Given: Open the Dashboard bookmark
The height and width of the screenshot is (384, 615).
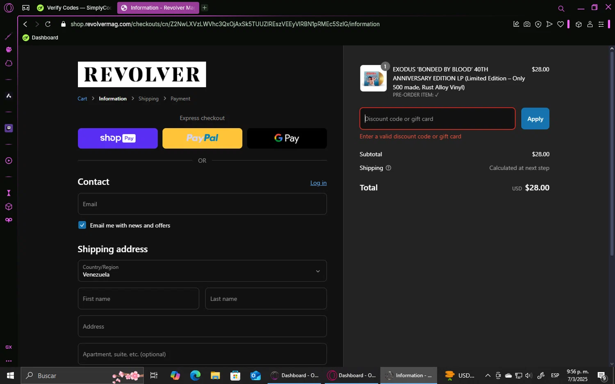Looking at the screenshot, I should pos(40,38).
